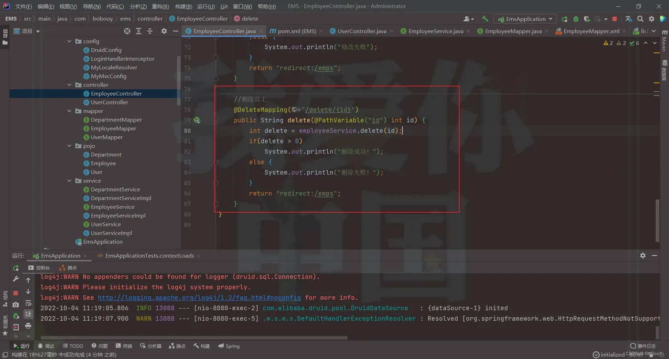669x359 pixels.
Task: Click the console horizontal scrollbar
Action: 194,337
